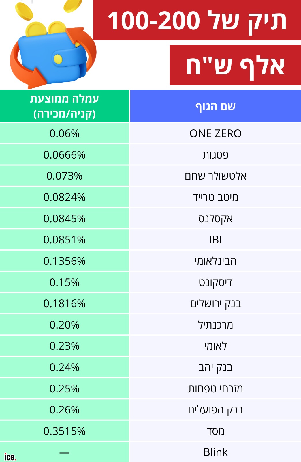This screenshot has width=301, height=462.
Task: Click the red title banner reading 100-200
Action: click(197, 20)
